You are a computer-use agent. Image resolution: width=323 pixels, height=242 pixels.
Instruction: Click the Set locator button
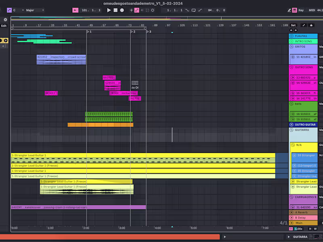click(x=294, y=25)
